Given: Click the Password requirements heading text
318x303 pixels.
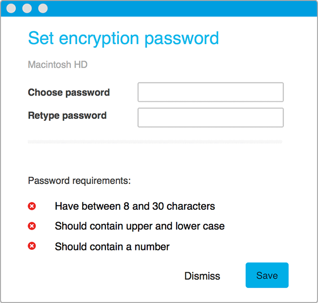Looking at the screenshot, I should (x=79, y=181).
